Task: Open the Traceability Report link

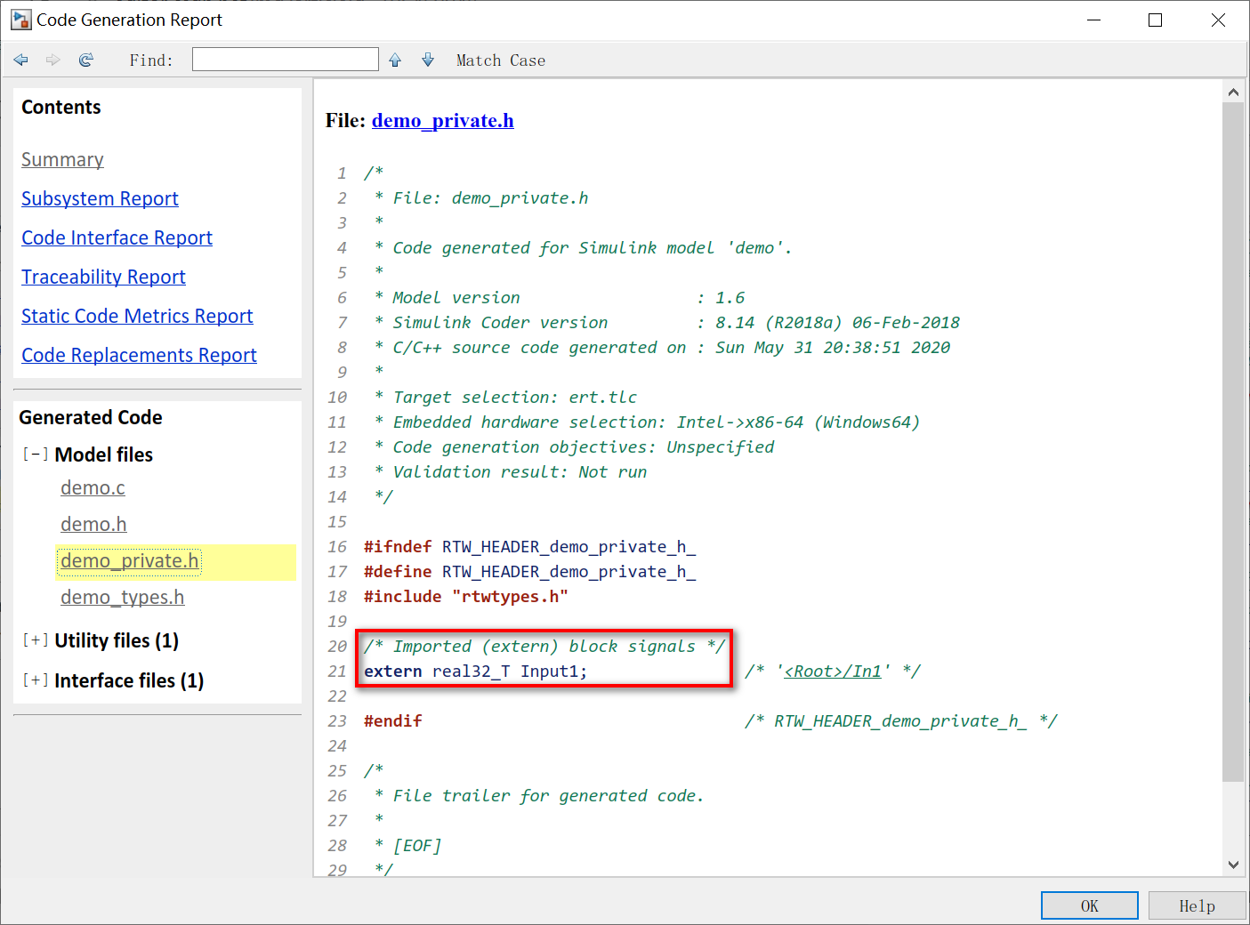Action: tap(103, 277)
